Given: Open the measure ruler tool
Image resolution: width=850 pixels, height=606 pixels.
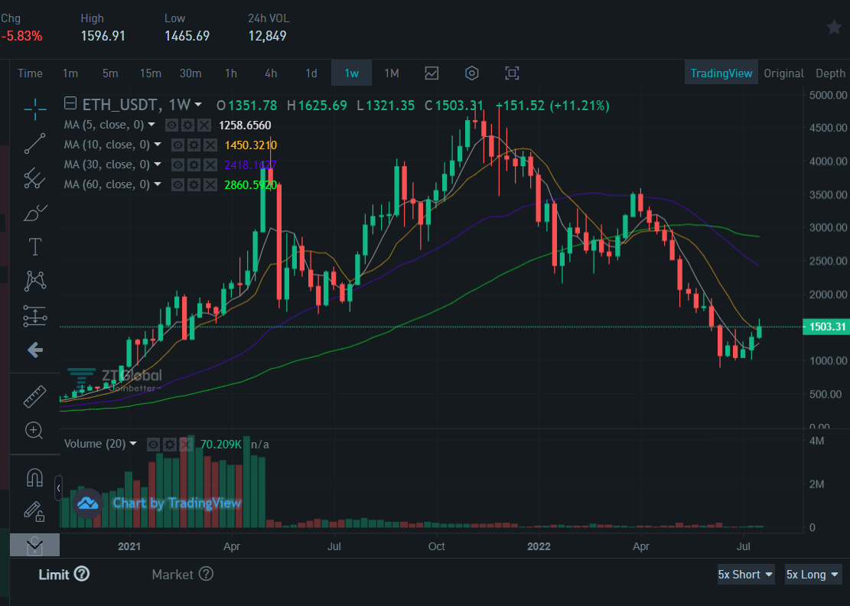Looking at the screenshot, I should point(34,396).
